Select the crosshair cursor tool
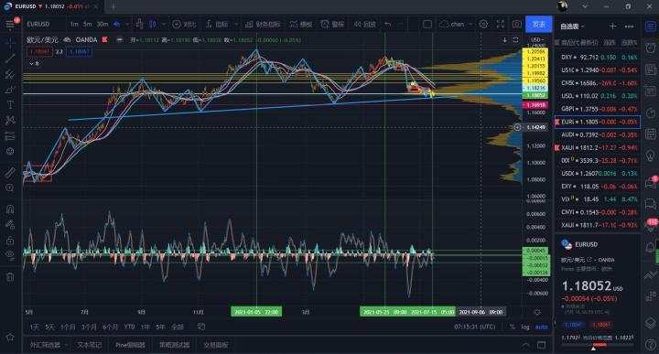The width and height of the screenshot is (659, 354). (10, 42)
